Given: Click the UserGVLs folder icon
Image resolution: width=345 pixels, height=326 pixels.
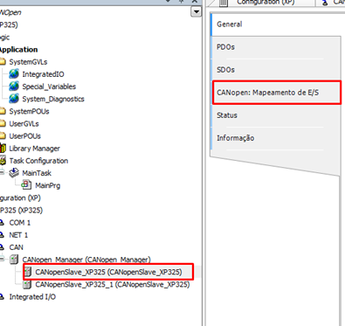Looking at the screenshot, I should click(3, 123).
